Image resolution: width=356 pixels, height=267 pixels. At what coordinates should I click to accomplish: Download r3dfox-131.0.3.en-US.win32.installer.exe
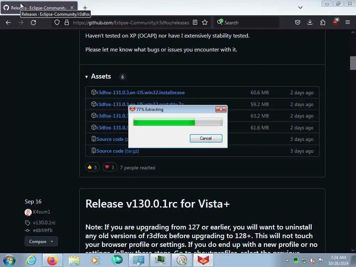coord(140,92)
